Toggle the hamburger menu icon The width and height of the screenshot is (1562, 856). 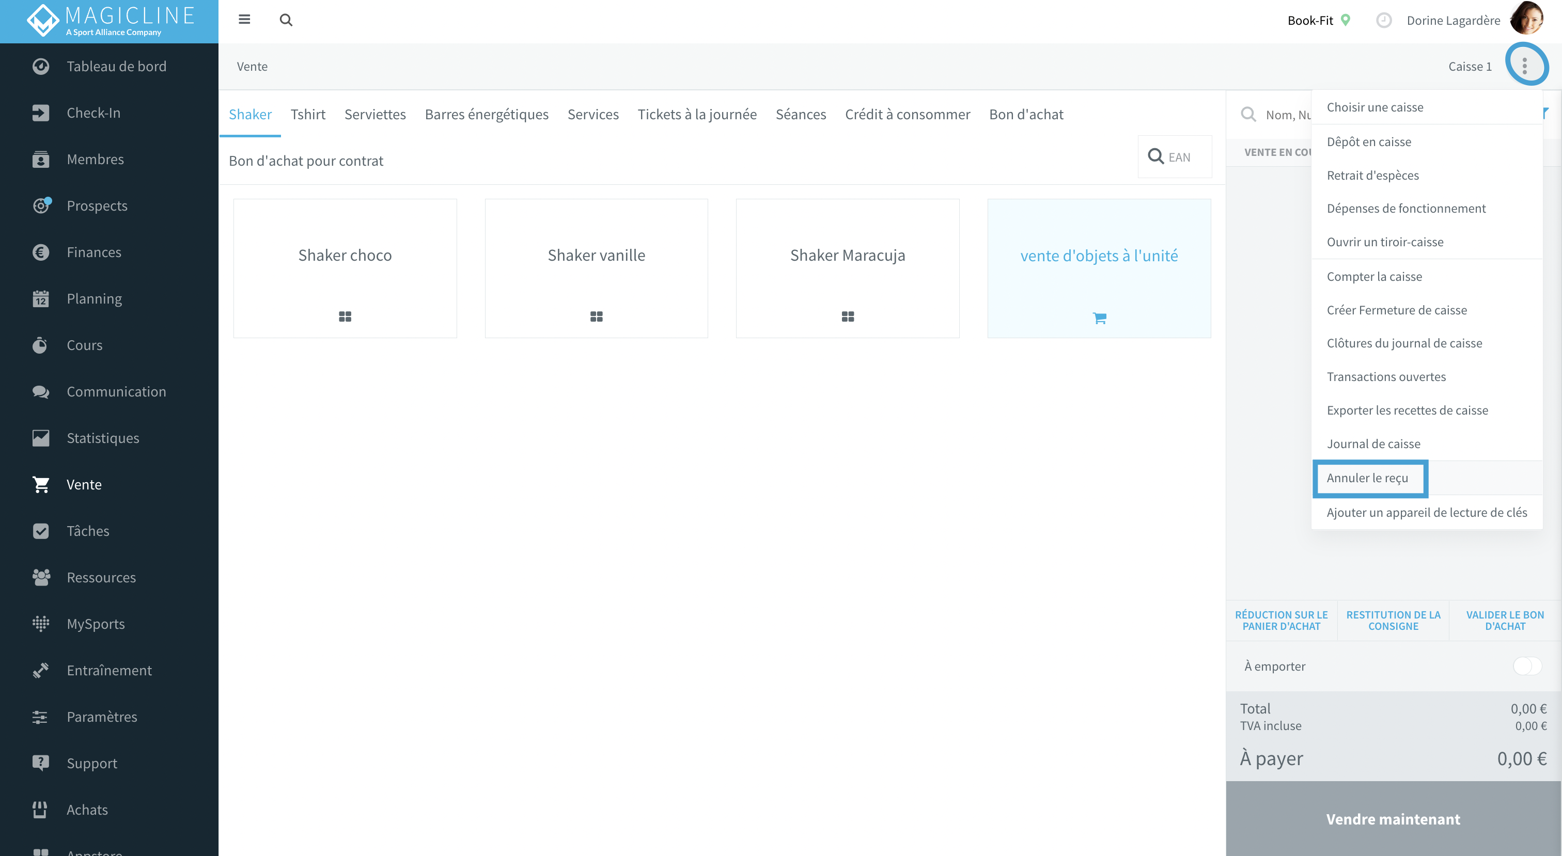(x=244, y=20)
